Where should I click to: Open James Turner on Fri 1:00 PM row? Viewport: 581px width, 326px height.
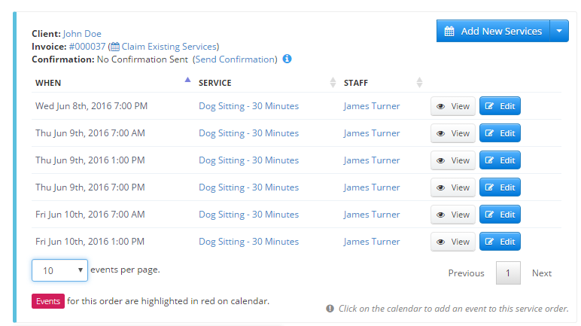point(372,242)
